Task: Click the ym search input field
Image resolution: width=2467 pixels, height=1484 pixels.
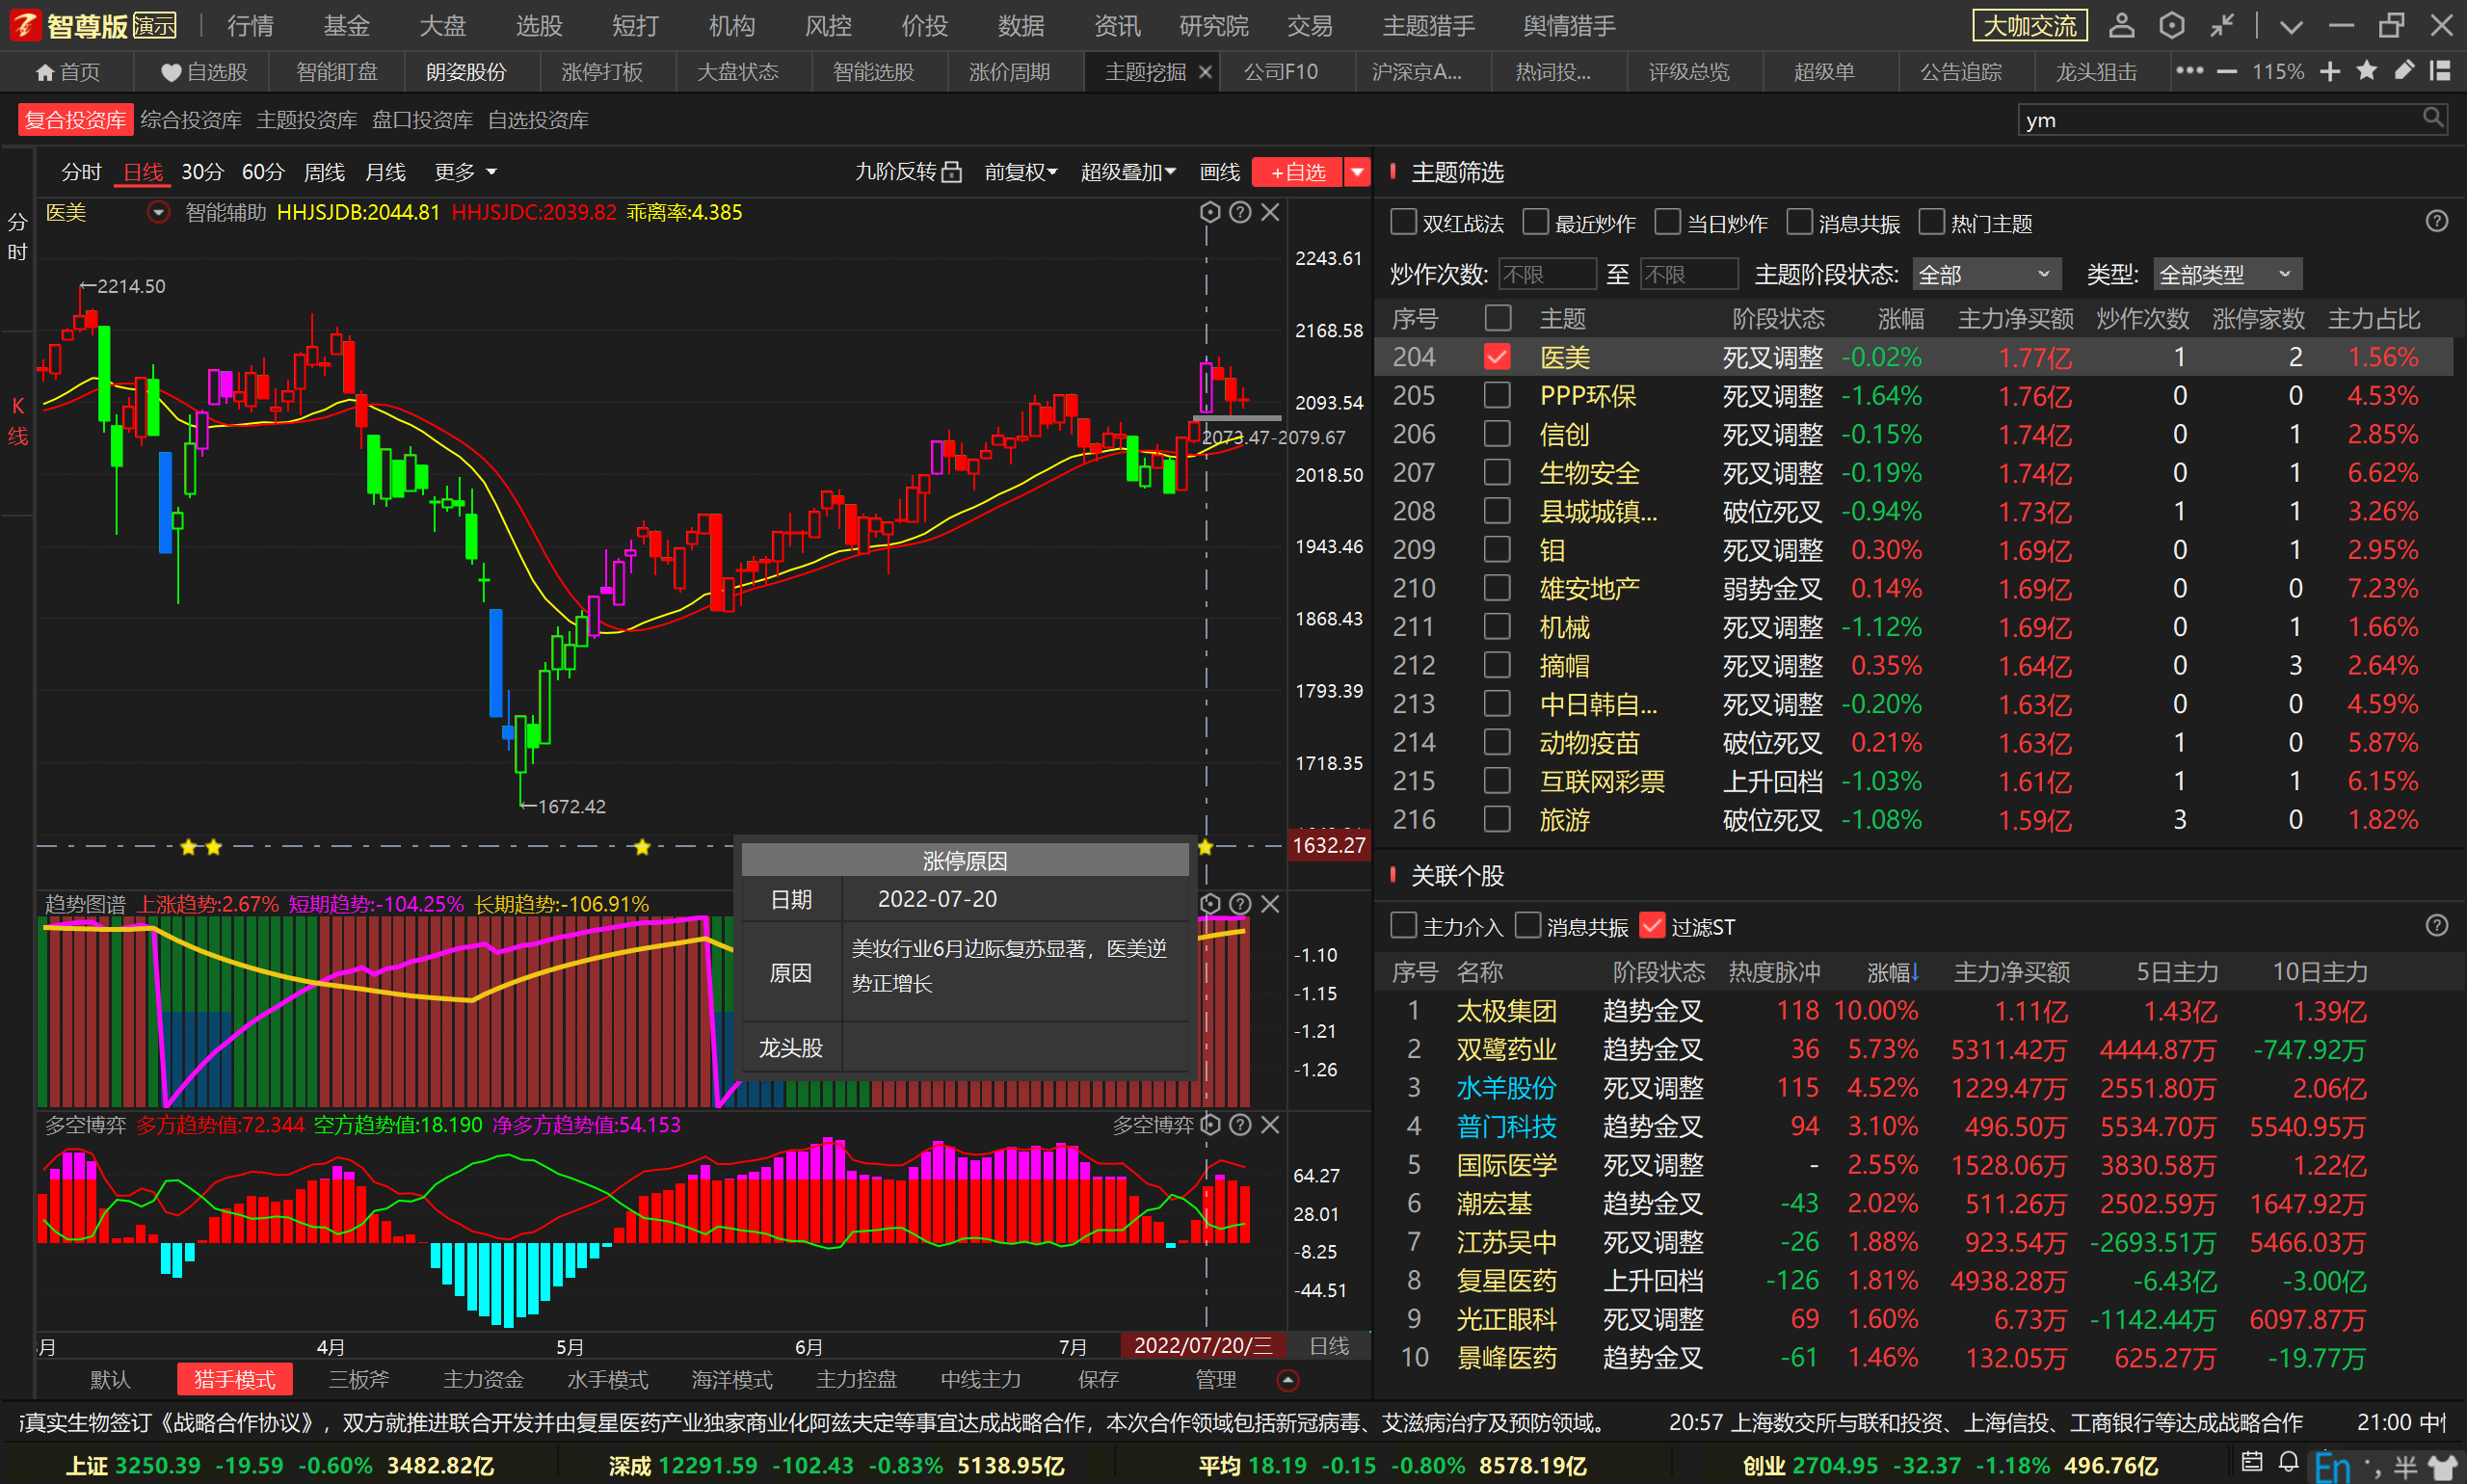Action: (x=2222, y=120)
